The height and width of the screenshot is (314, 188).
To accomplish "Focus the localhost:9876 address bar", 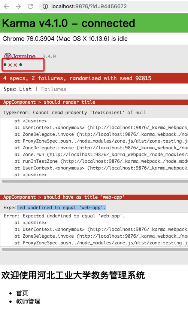I will tap(113, 6).
